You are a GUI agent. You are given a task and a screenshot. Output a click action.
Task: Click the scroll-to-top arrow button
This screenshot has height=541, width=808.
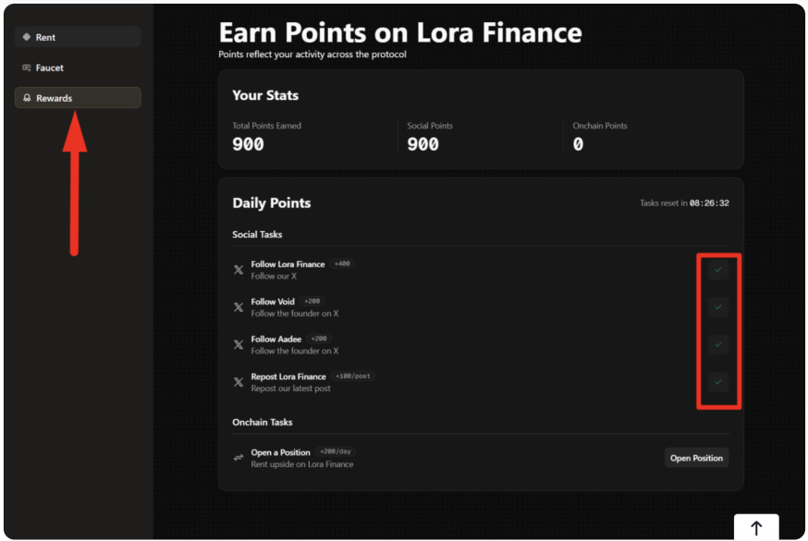(x=755, y=527)
